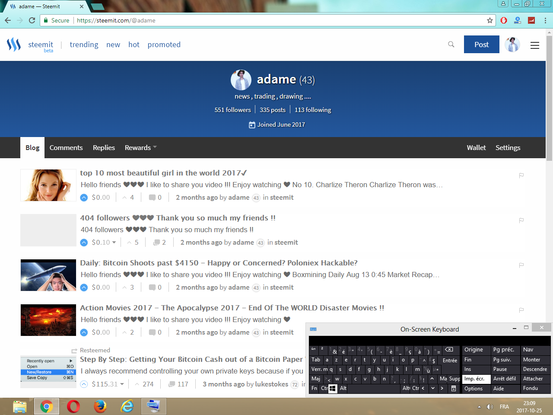Screen dimensions: 553x415
Task: Reload the page in Chrome
Action: 32,20
